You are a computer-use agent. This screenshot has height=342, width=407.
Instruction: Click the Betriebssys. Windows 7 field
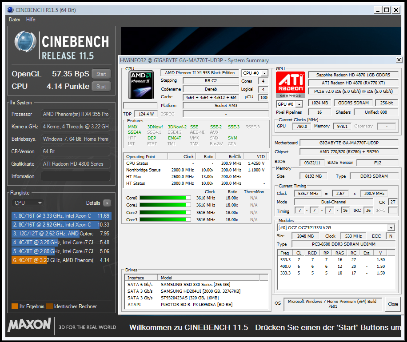point(76,139)
